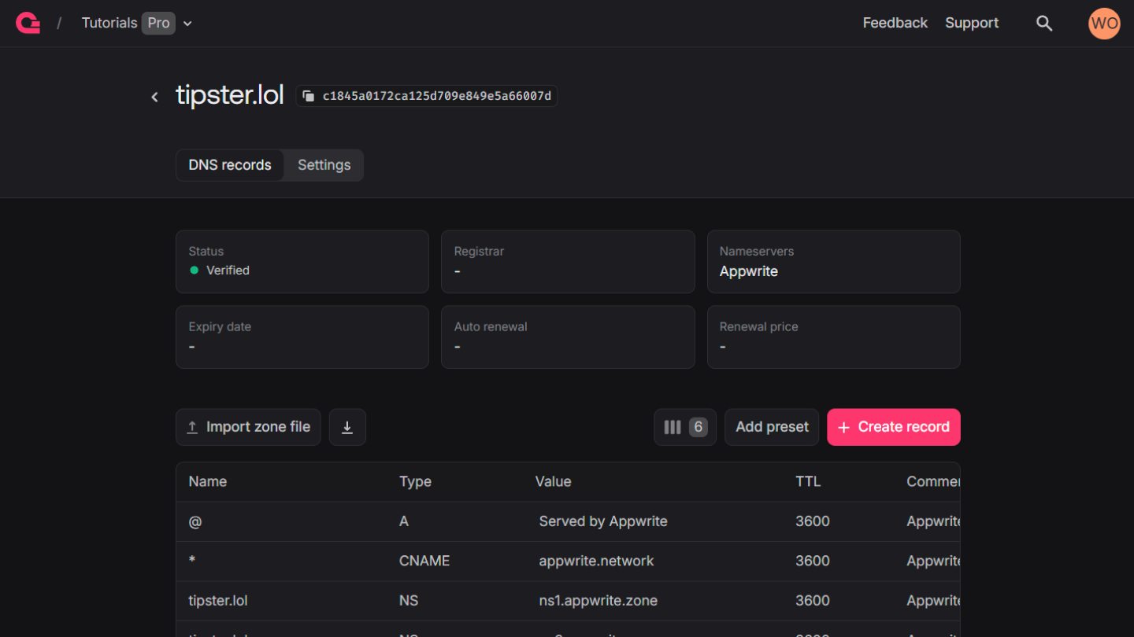Click the @ record name cell
This screenshot has width=1134, height=637.
click(195, 521)
